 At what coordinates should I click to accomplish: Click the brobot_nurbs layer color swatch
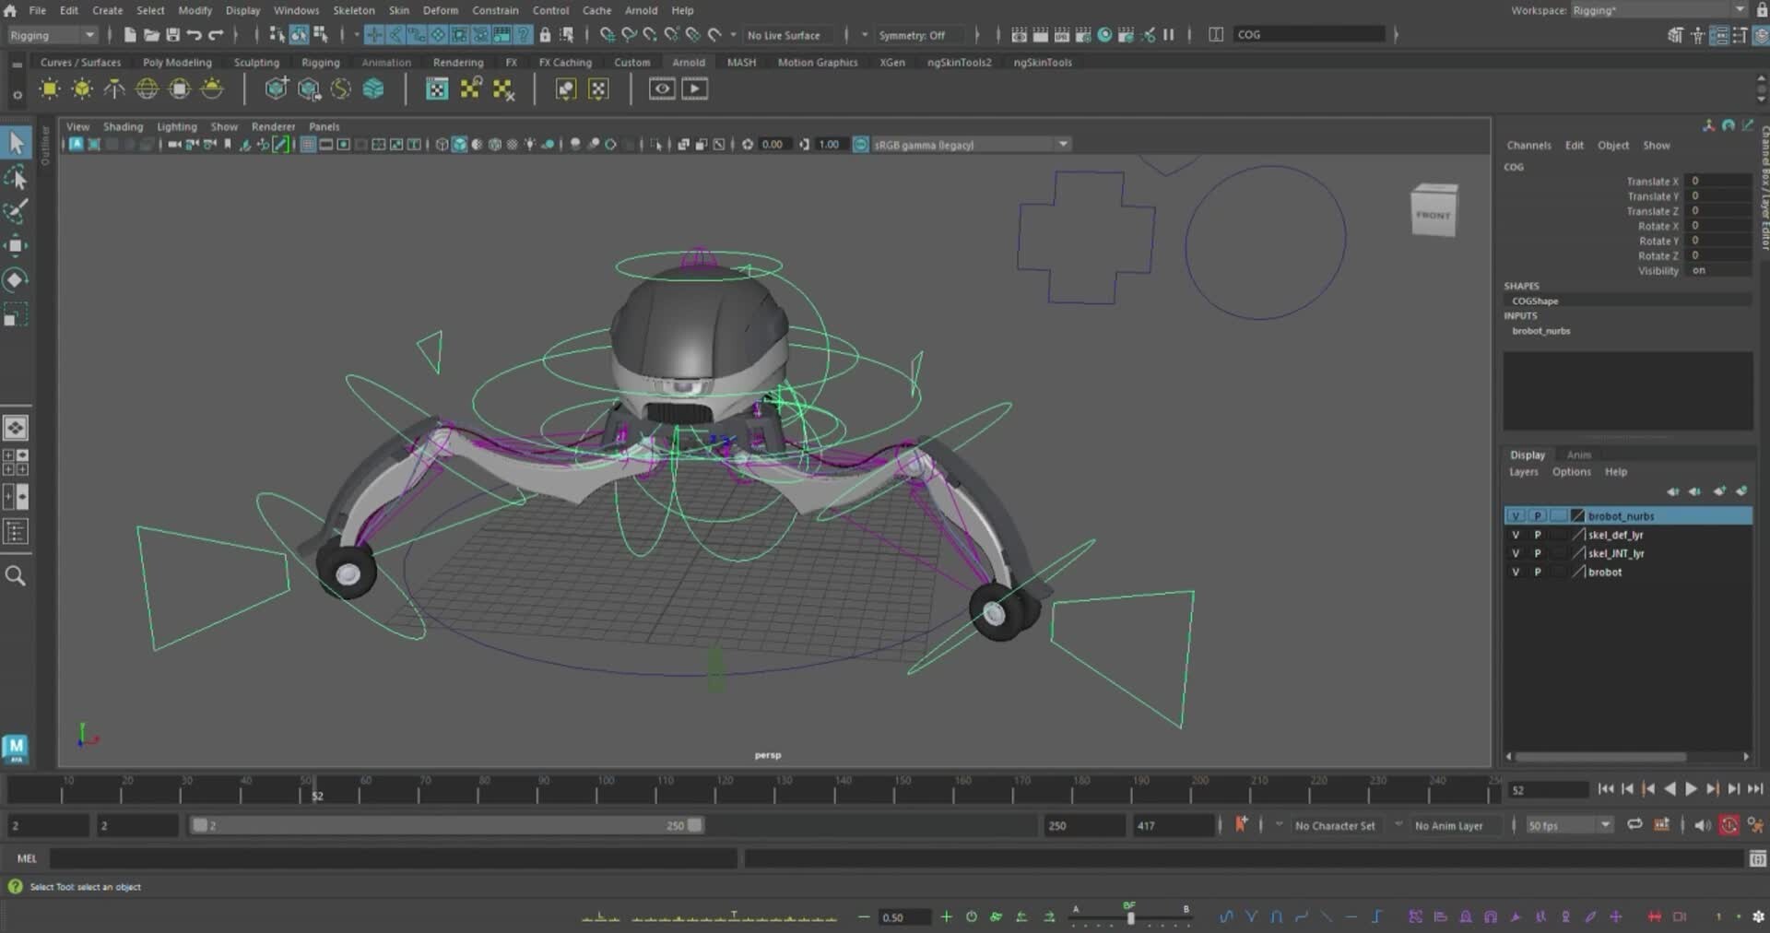pyautogui.click(x=1575, y=516)
